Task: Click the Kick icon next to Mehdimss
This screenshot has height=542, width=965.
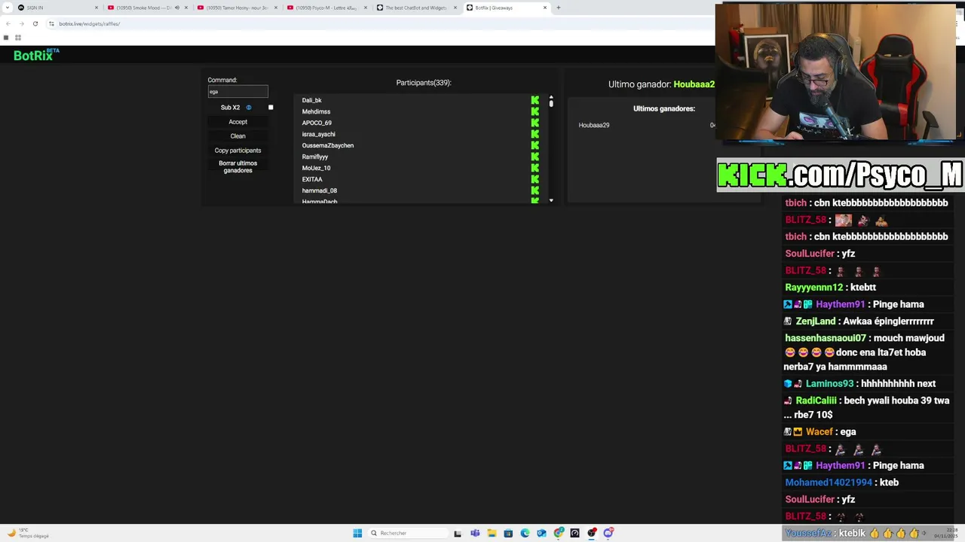Action: coord(535,111)
